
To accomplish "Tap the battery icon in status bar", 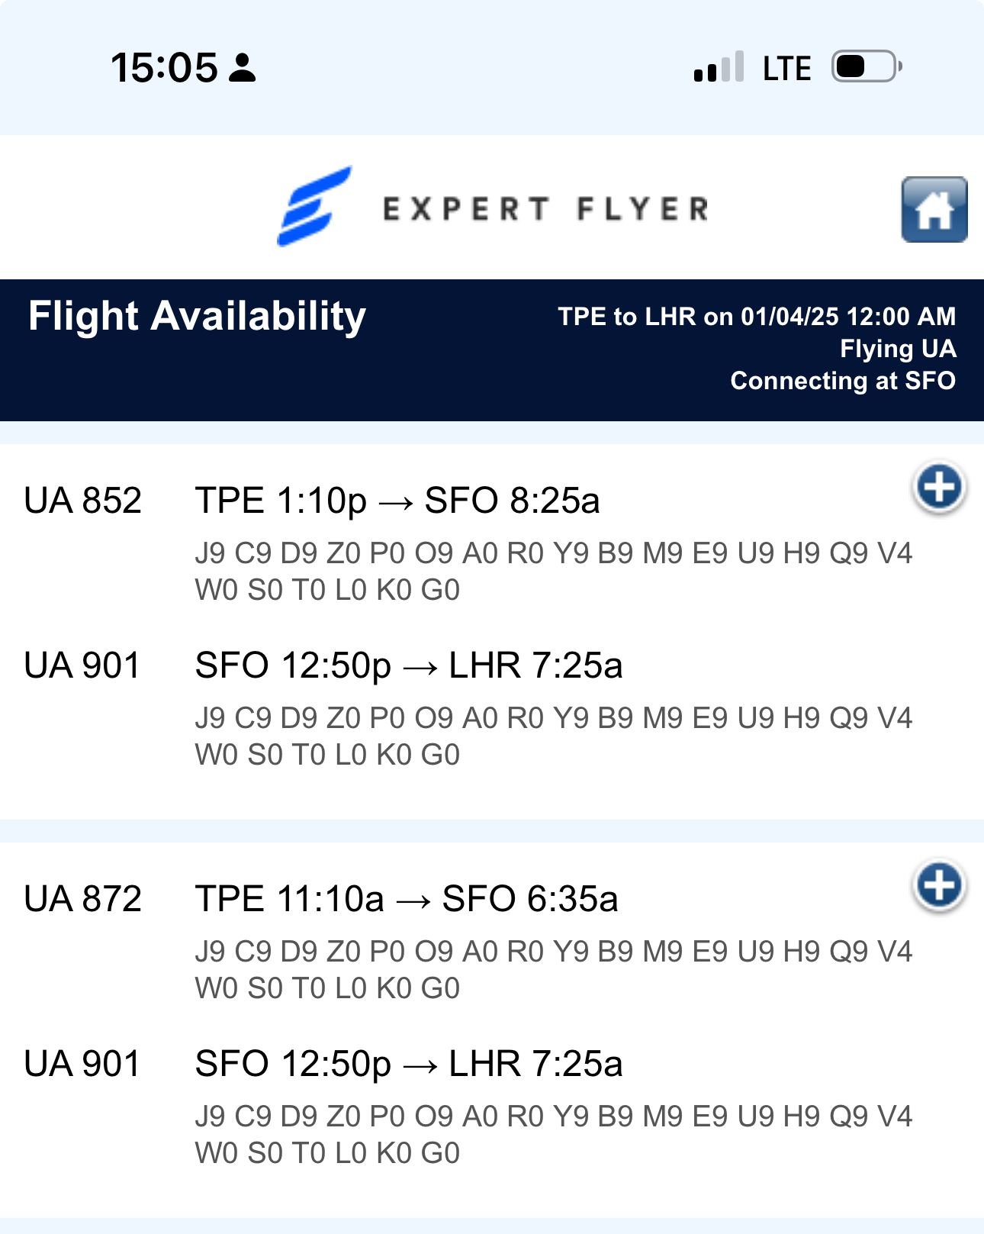I will point(867,67).
